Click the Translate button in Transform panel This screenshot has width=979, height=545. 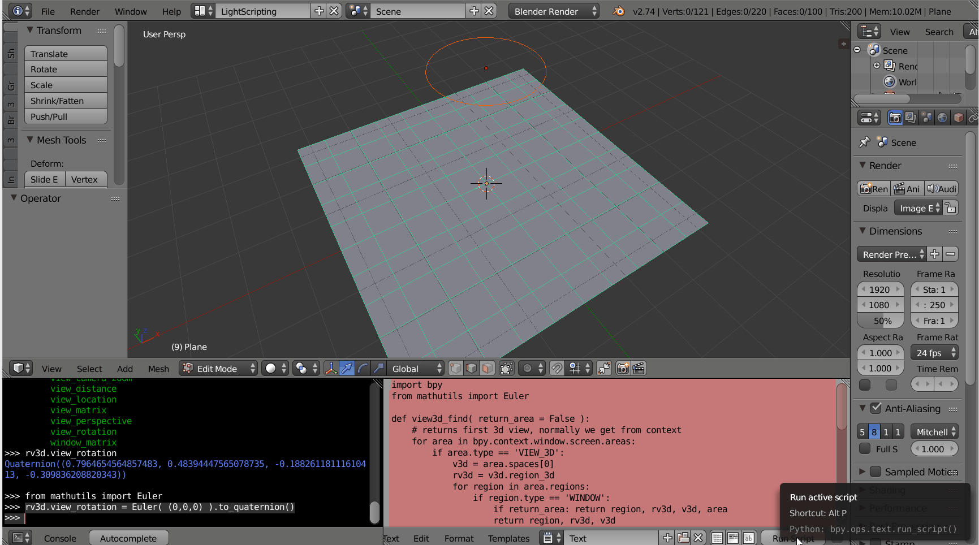(x=66, y=53)
